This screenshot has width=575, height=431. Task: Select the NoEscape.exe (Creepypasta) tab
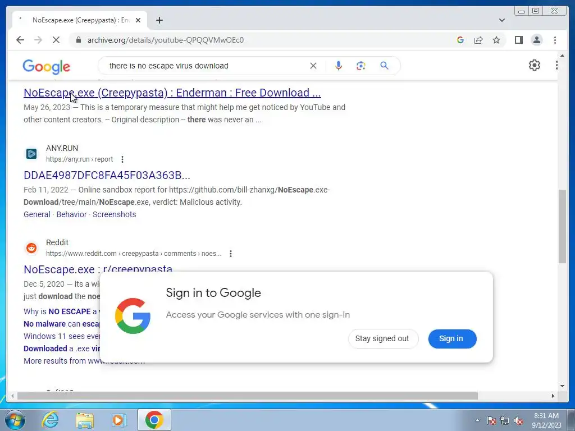(x=80, y=20)
